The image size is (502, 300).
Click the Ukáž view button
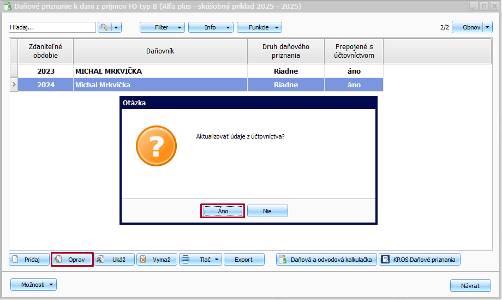[115, 260]
